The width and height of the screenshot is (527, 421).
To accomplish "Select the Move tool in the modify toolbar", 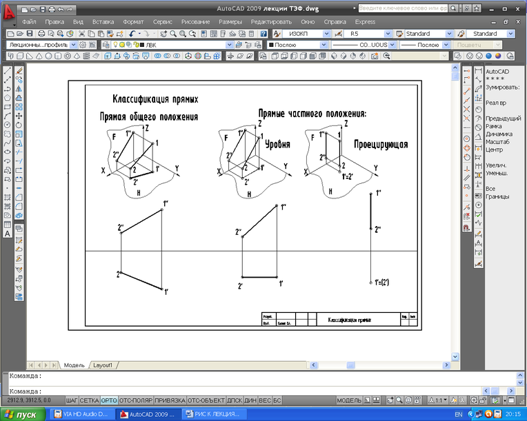I will point(19,116).
